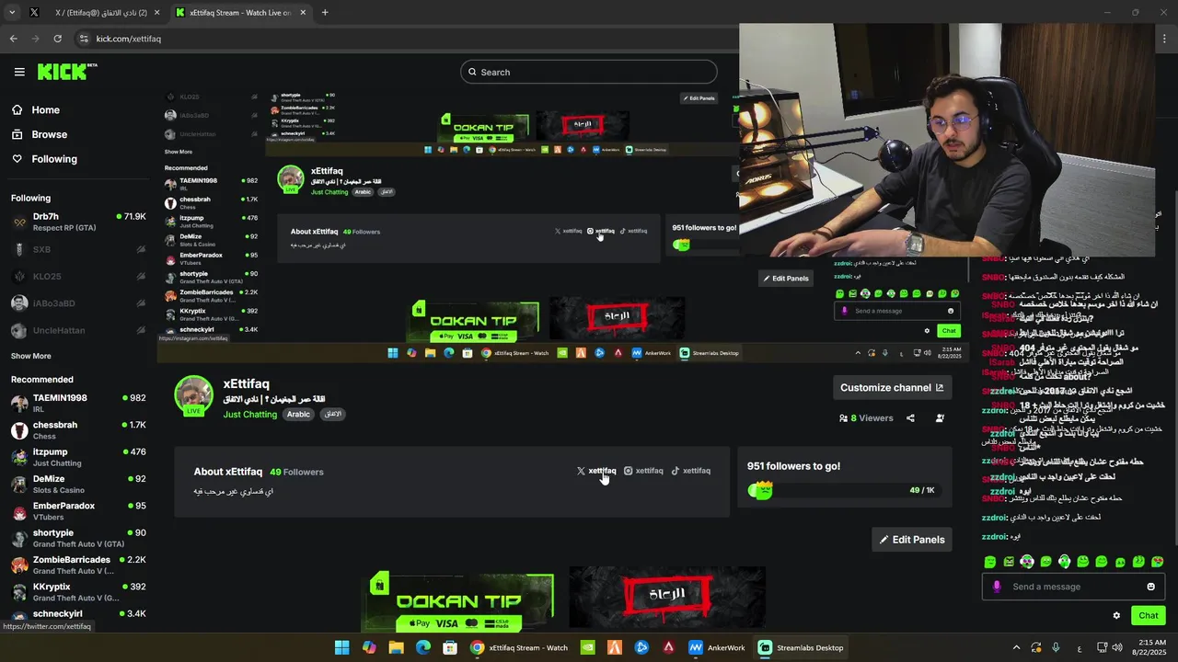This screenshot has height=662, width=1178.
Task: Open AnkerWork from the taskbar
Action: coord(717,648)
